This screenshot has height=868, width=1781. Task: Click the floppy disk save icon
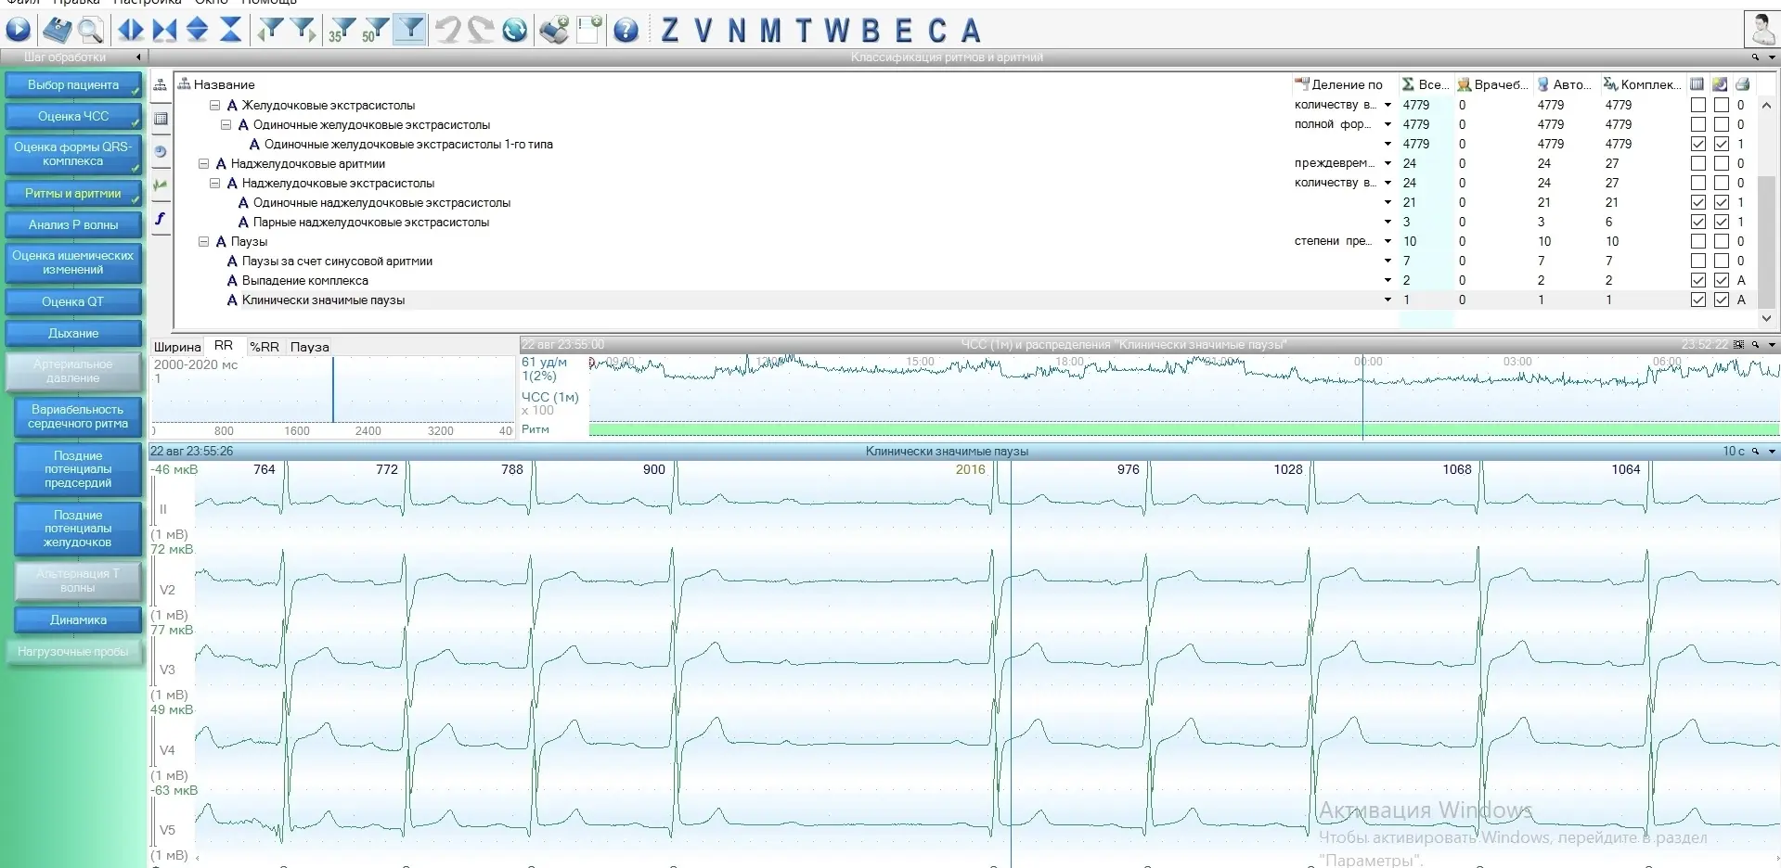pos(57,31)
